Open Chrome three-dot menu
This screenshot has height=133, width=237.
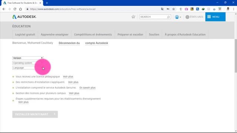234,9
